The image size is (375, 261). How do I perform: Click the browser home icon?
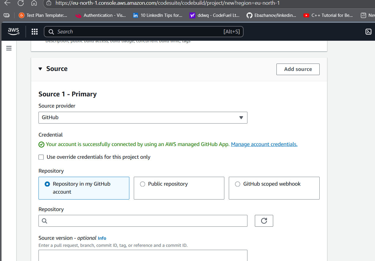(x=34, y=4)
